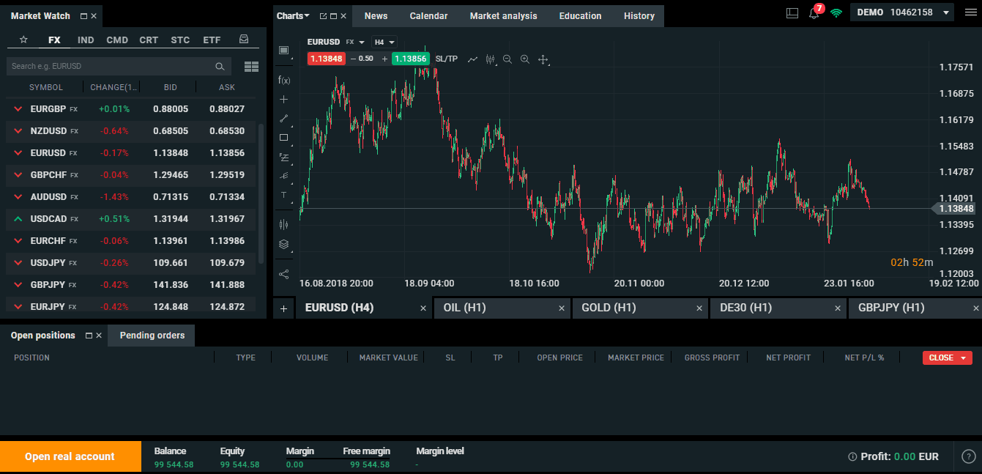Select the crosshair plus tool

(284, 99)
